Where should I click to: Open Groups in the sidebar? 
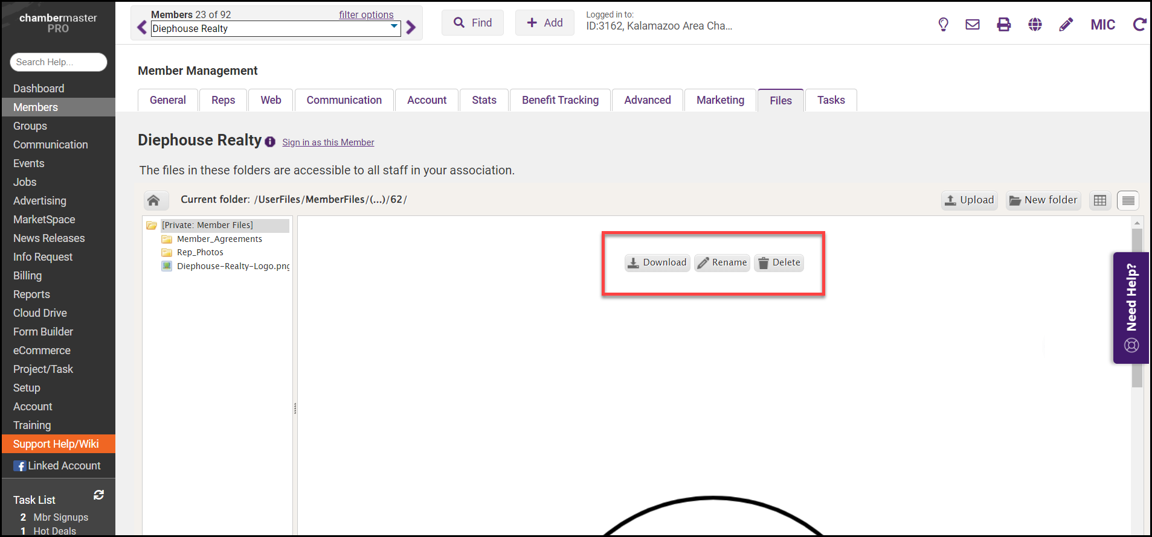tap(59, 126)
